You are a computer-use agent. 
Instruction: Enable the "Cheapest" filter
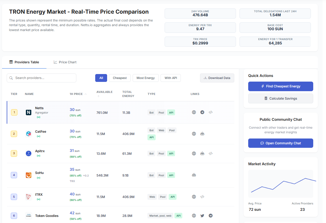pyautogui.click(x=120, y=78)
